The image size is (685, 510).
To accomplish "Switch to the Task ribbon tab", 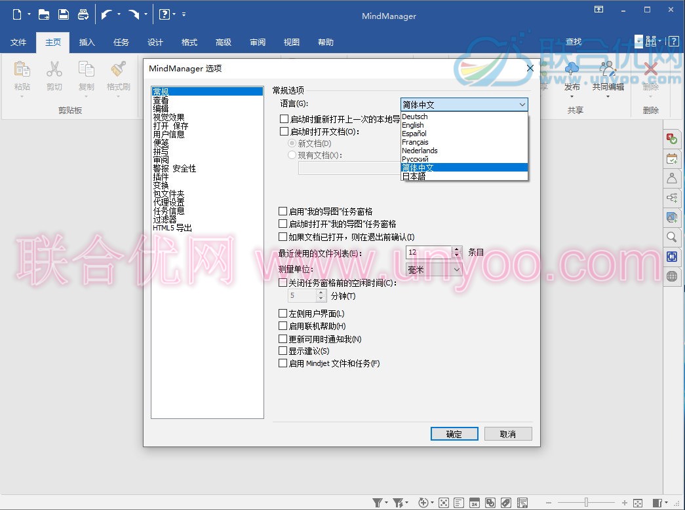I will click(121, 43).
